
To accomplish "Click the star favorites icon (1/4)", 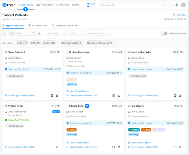I will (88, 4).
